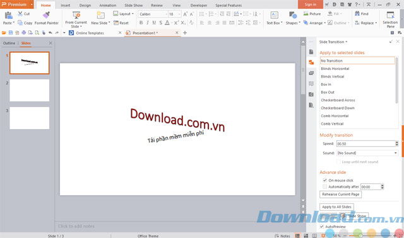
Task: Click the Cut scissors icon
Action: tap(20, 14)
